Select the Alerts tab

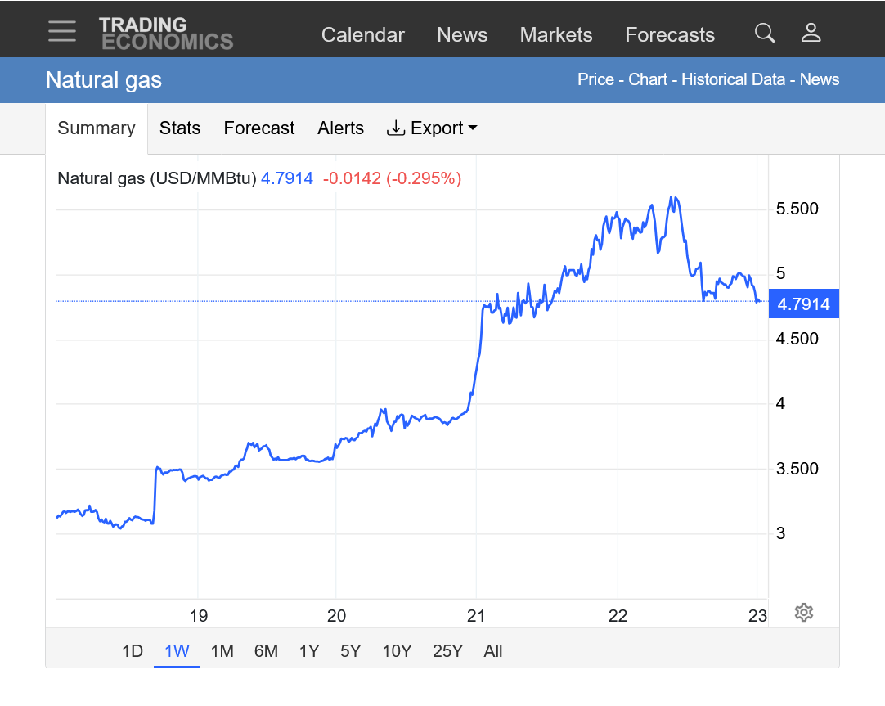340,128
